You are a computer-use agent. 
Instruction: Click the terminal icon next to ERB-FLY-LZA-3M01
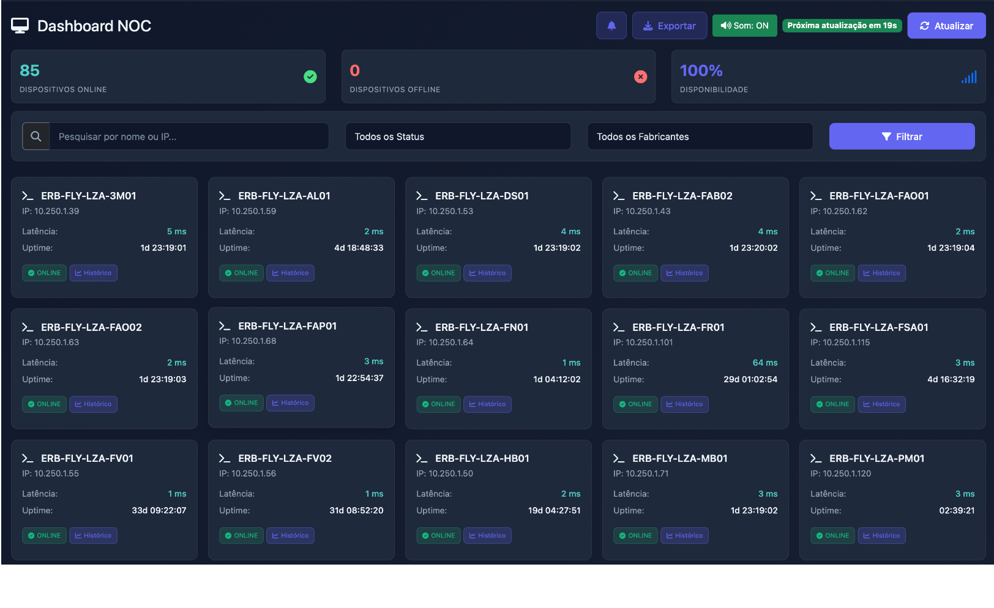click(x=27, y=196)
